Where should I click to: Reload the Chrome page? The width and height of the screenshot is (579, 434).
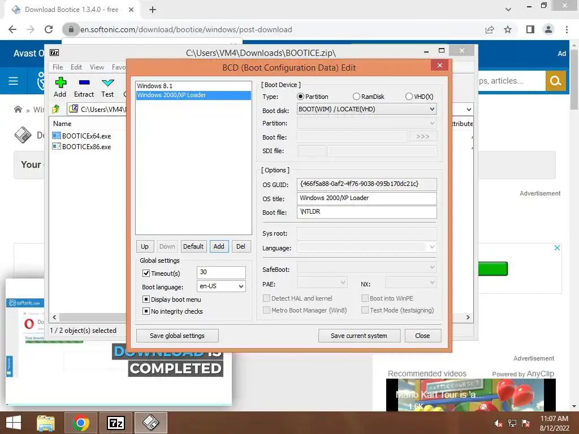[x=49, y=29]
